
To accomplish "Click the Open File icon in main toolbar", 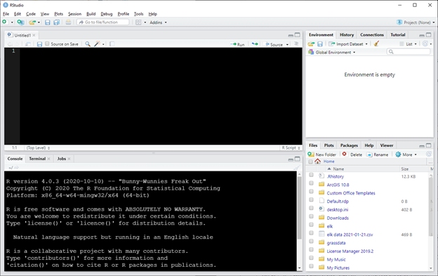I will click(32, 22).
